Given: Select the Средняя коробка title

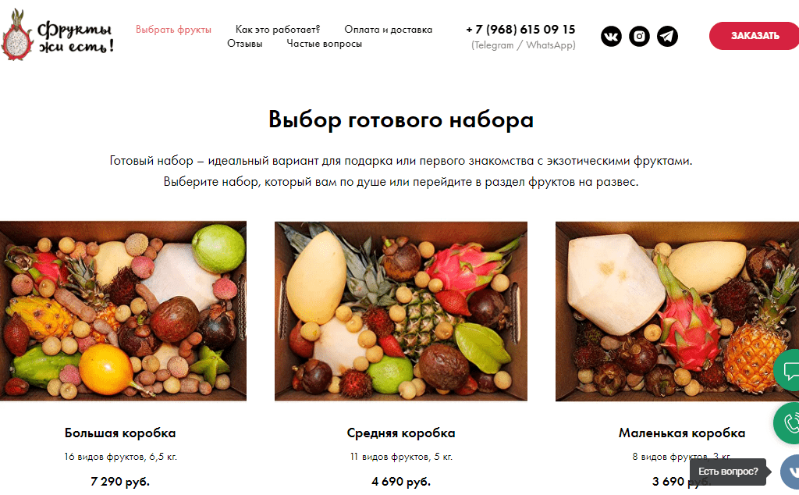Looking at the screenshot, I should coord(401,433).
